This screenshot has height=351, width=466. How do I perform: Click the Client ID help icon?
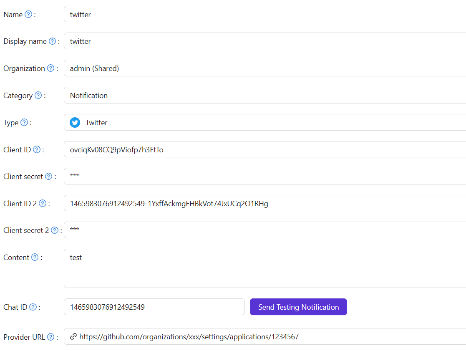click(x=36, y=149)
